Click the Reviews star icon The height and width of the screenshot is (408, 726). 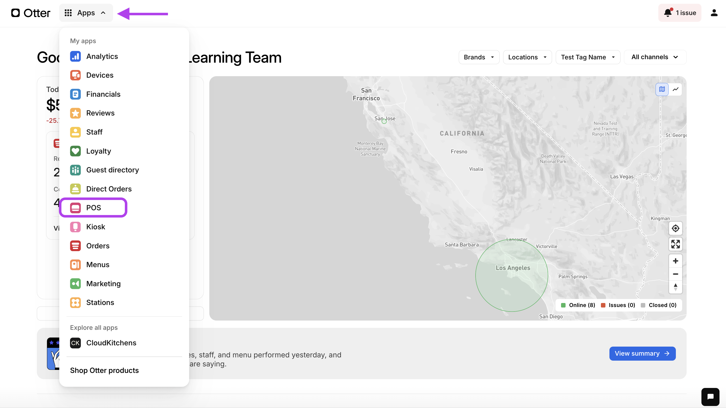[x=75, y=113]
